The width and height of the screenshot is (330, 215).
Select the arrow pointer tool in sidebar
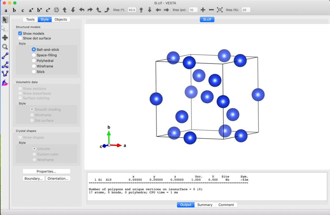(5, 20)
